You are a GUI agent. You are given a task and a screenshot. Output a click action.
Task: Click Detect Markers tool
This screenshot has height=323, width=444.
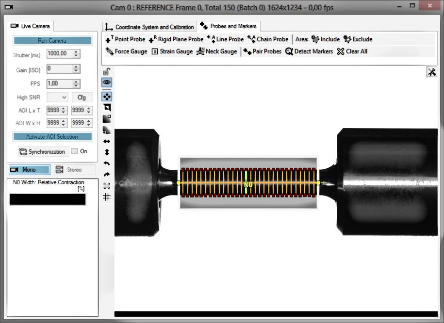tap(309, 51)
